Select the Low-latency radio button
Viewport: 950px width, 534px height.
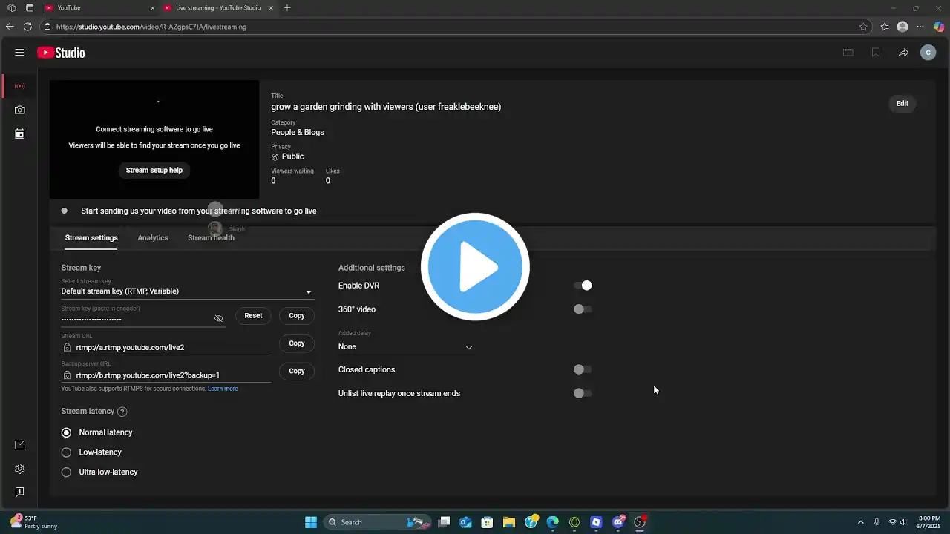[67, 452]
